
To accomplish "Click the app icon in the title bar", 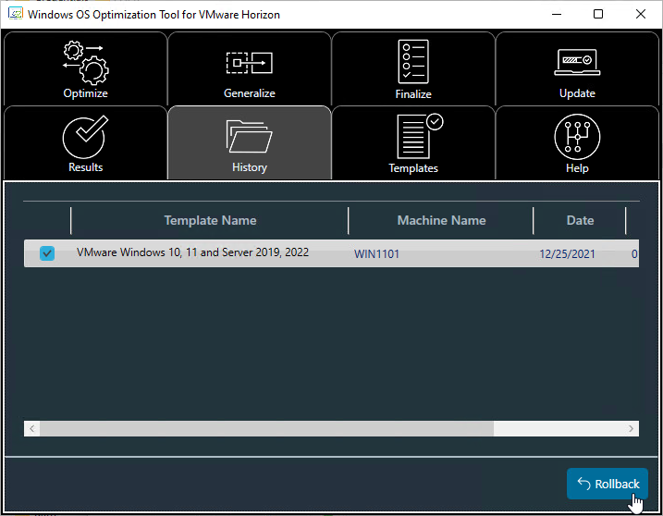I will pos(15,14).
